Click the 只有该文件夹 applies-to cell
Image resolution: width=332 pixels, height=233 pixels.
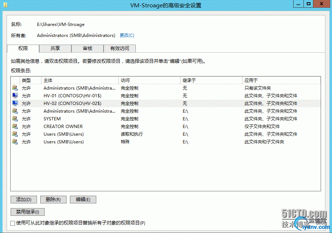point(258,88)
